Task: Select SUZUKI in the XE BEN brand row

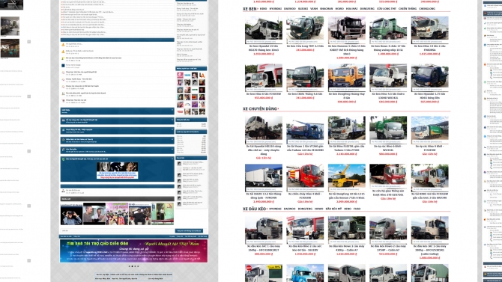Action: [x=303, y=9]
